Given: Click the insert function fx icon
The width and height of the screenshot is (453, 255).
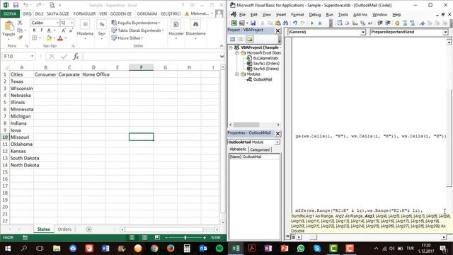Looking at the screenshot, I should coord(76,57).
